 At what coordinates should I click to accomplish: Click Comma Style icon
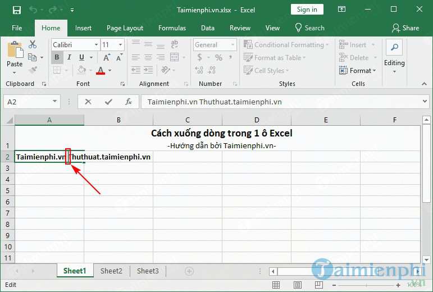coord(230,57)
